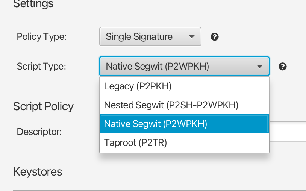Click the top border of the Descriptor field
Screen dimensions: 306x191
[288, 122]
